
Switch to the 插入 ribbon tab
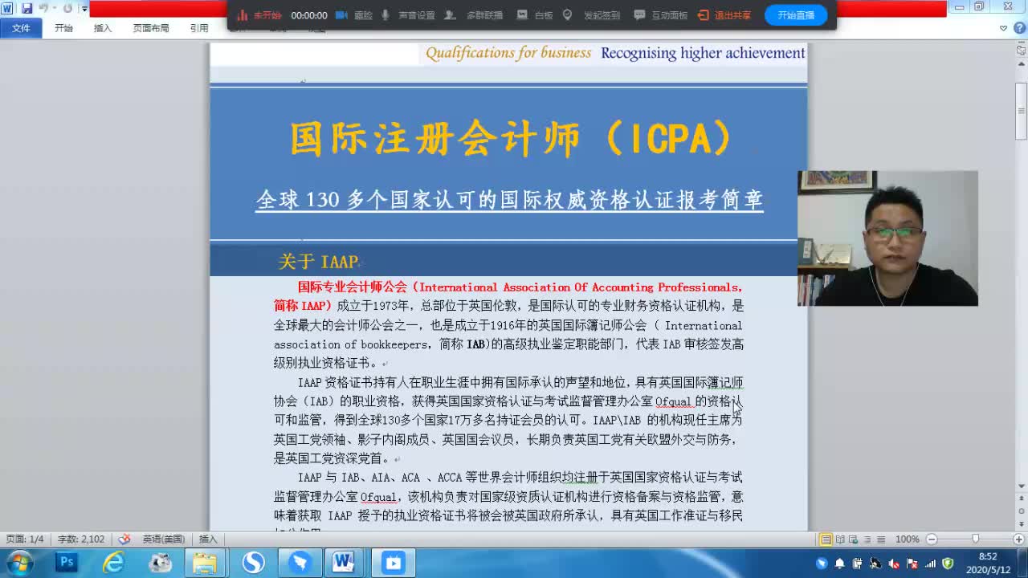tap(103, 28)
